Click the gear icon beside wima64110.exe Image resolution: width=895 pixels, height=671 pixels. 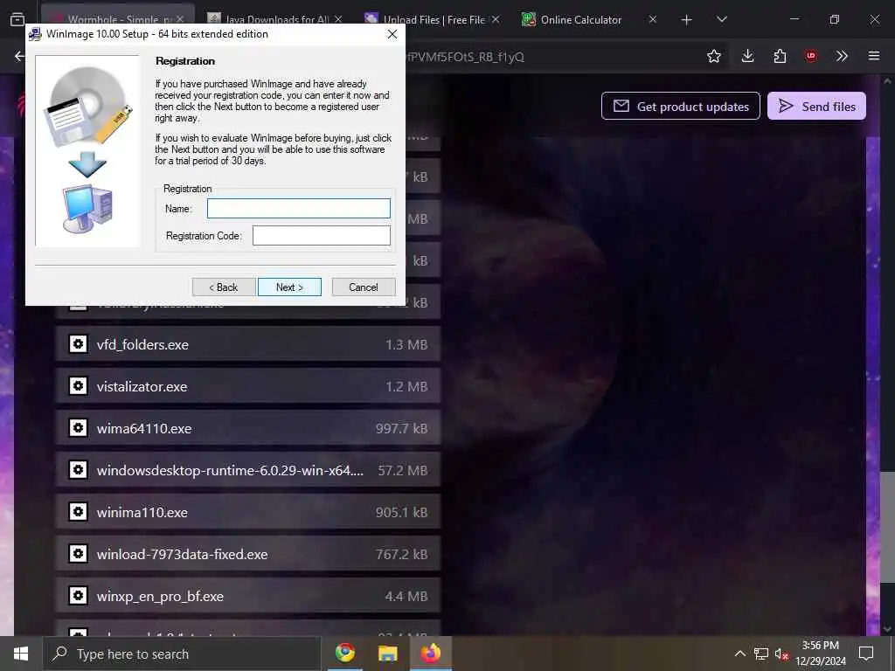click(x=78, y=428)
